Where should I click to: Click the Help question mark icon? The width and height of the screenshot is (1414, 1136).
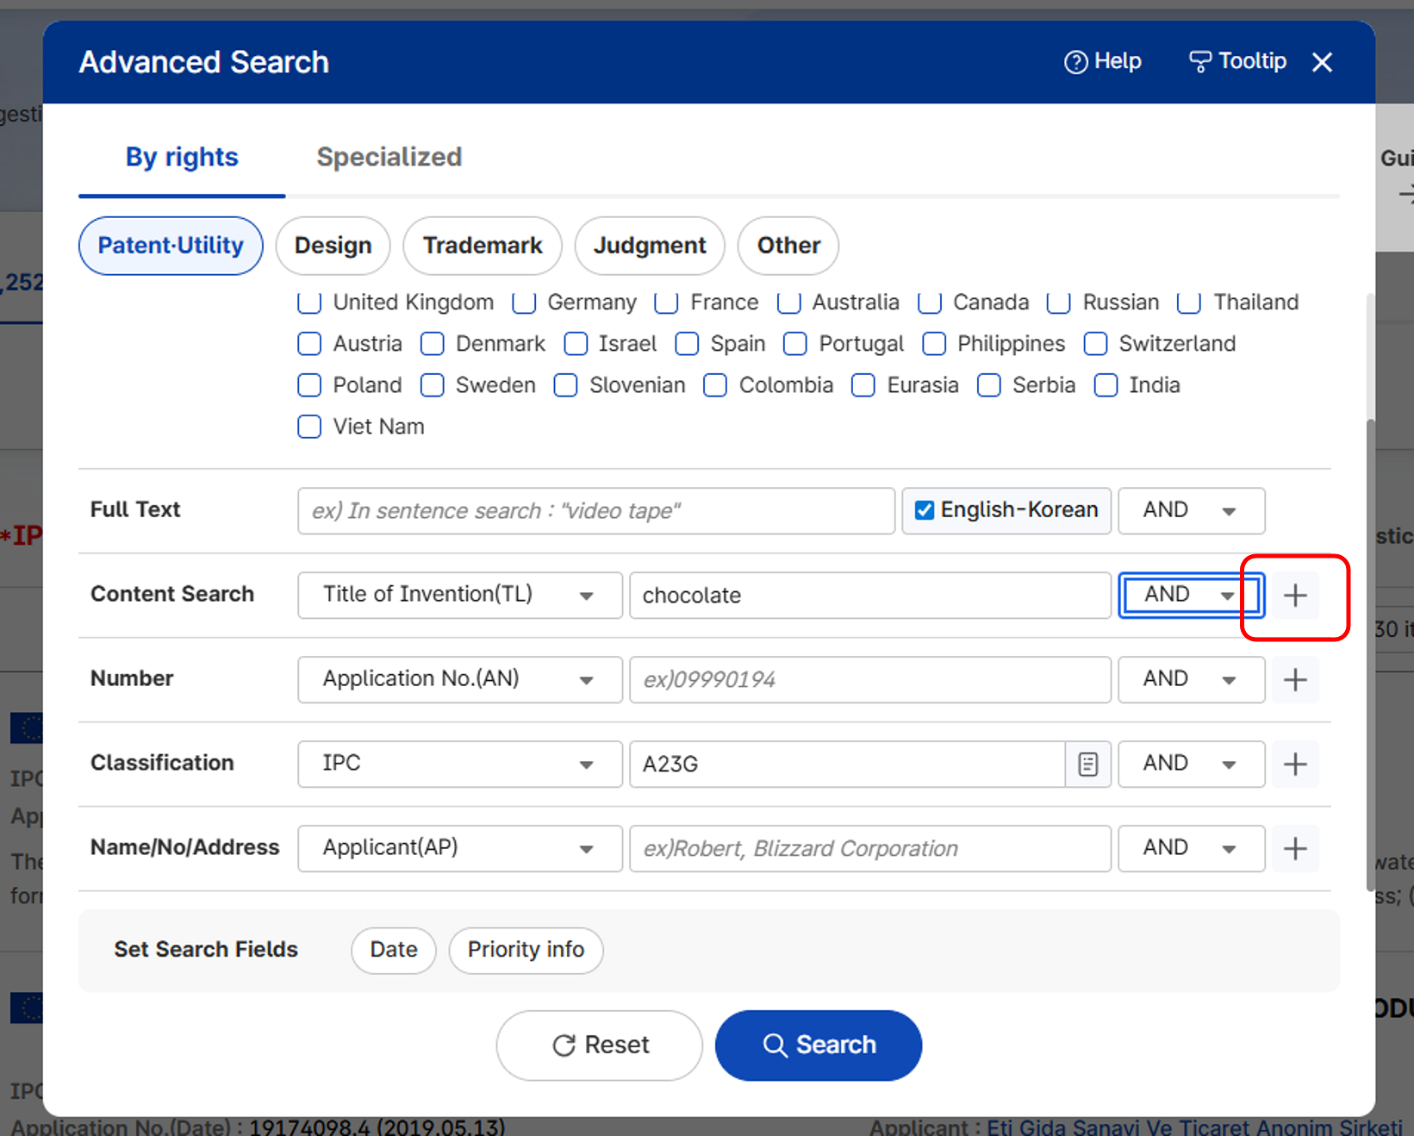point(1075,62)
